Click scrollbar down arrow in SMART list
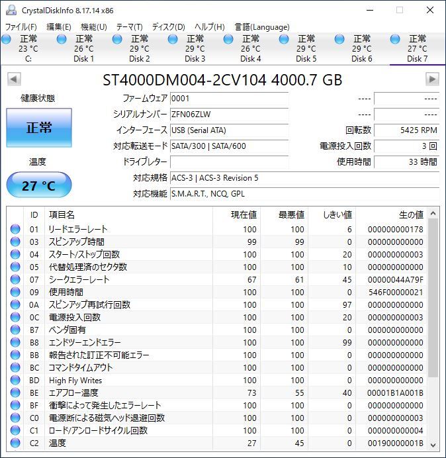 click(x=433, y=445)
